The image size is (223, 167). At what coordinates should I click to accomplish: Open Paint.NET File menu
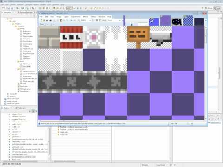[41, 17]
